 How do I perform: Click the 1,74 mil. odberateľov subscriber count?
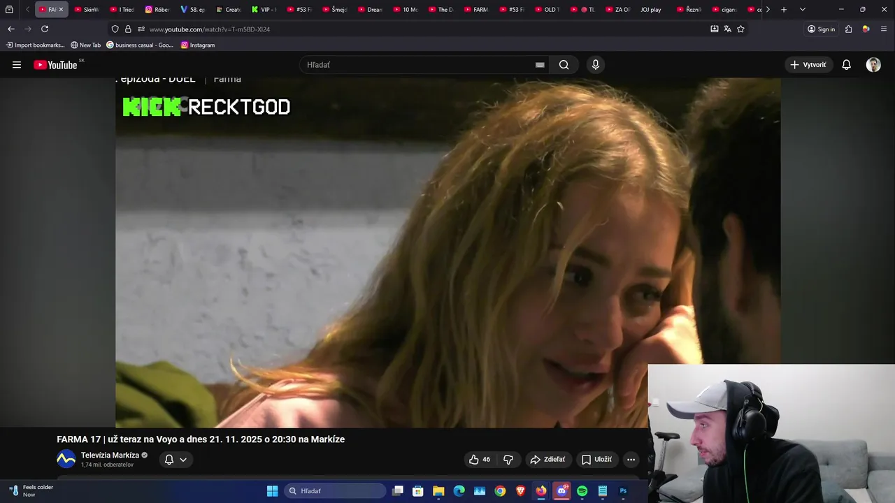coord(107,465)
